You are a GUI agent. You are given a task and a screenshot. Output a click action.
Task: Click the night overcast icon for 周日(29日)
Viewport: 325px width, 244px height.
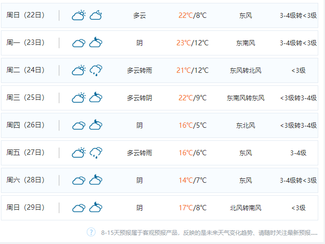96,207
